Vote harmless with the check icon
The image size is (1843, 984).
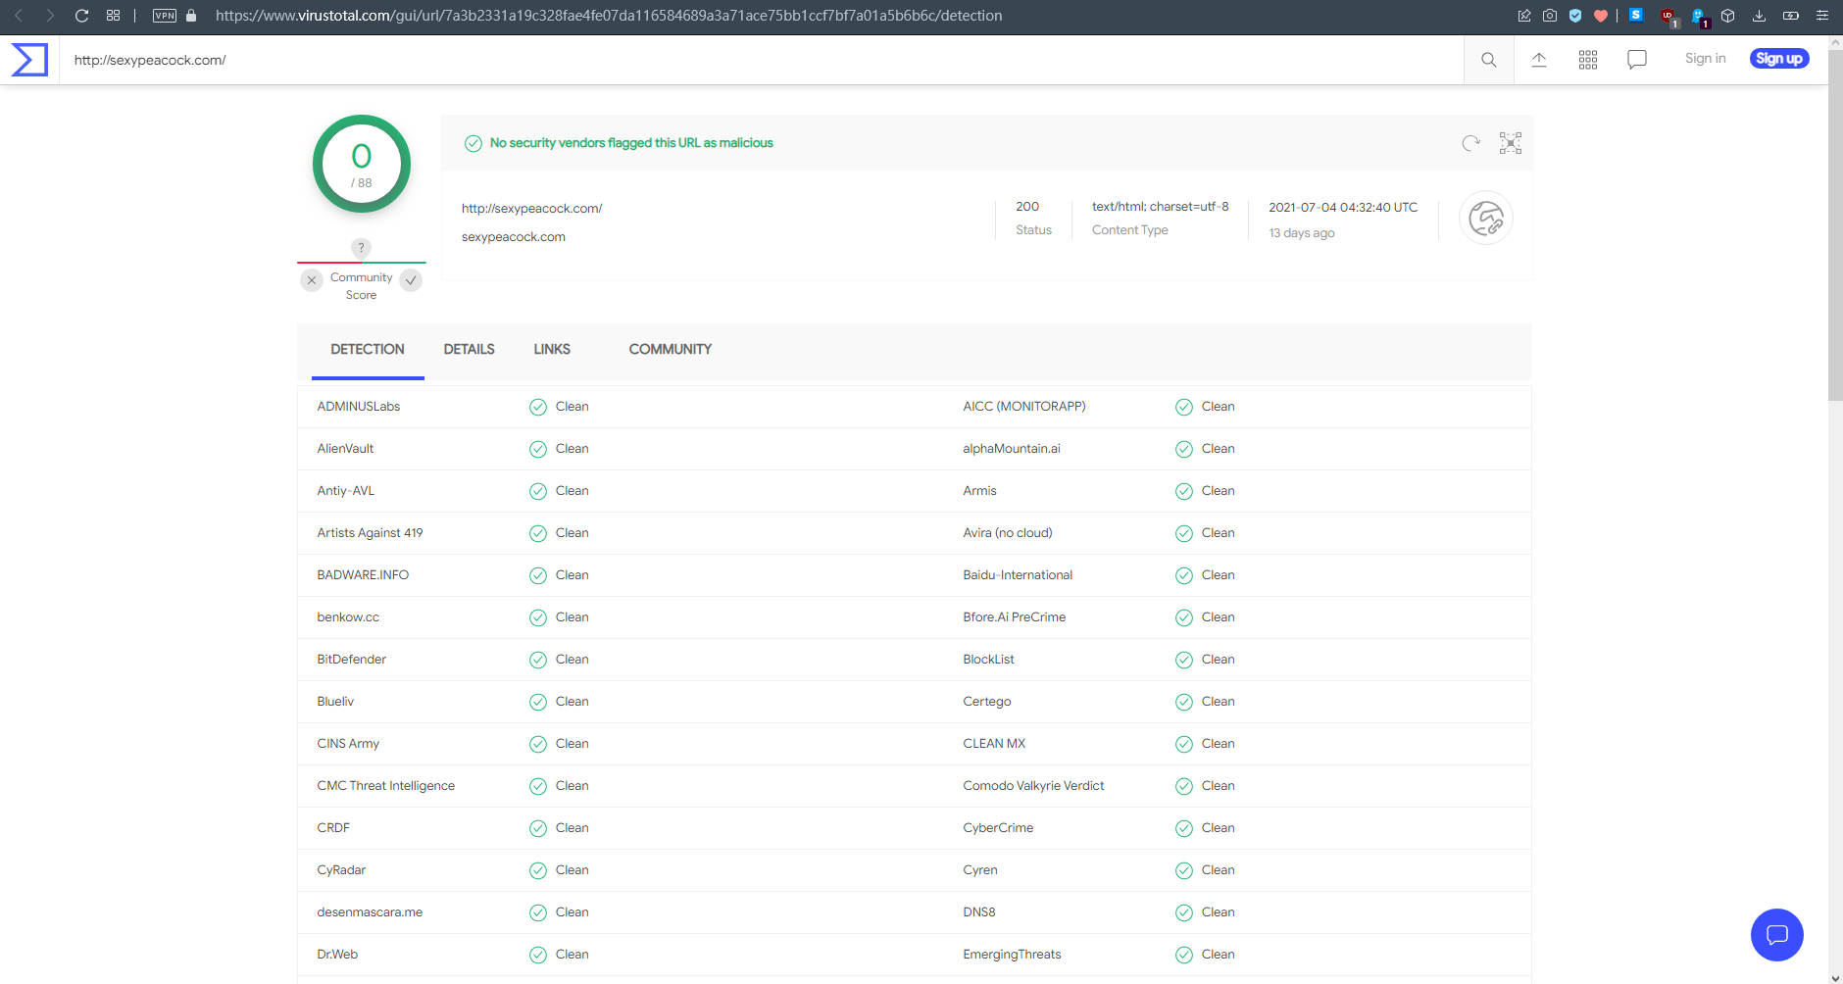412,280
